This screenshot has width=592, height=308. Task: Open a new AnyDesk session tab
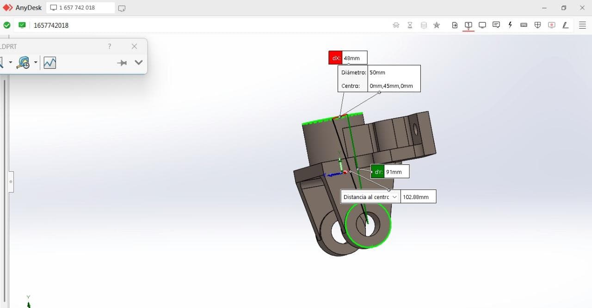tap(122, 8)
